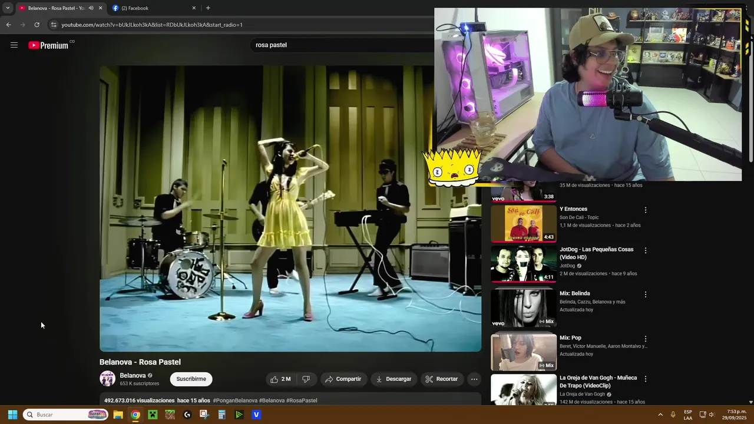Play JotDog Las Pequeñas Cosas thumbnail
The width and height of the screenshot is (754, 424).
pos(524,264)
